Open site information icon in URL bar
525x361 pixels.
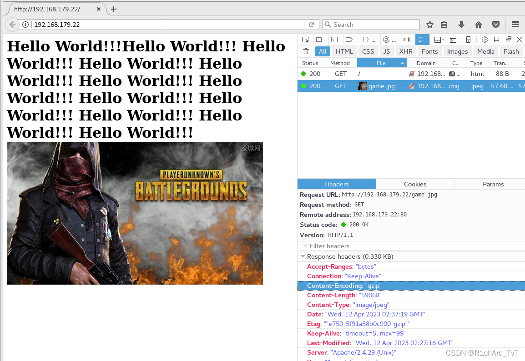25,25
